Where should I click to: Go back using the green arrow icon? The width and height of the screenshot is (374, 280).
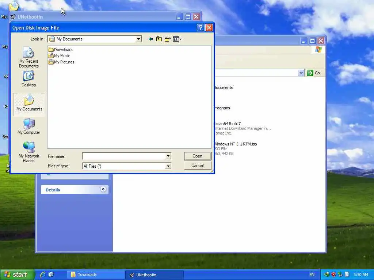tap(150, 39)
